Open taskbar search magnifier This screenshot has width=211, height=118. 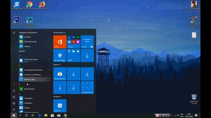[x=20, y=115]
